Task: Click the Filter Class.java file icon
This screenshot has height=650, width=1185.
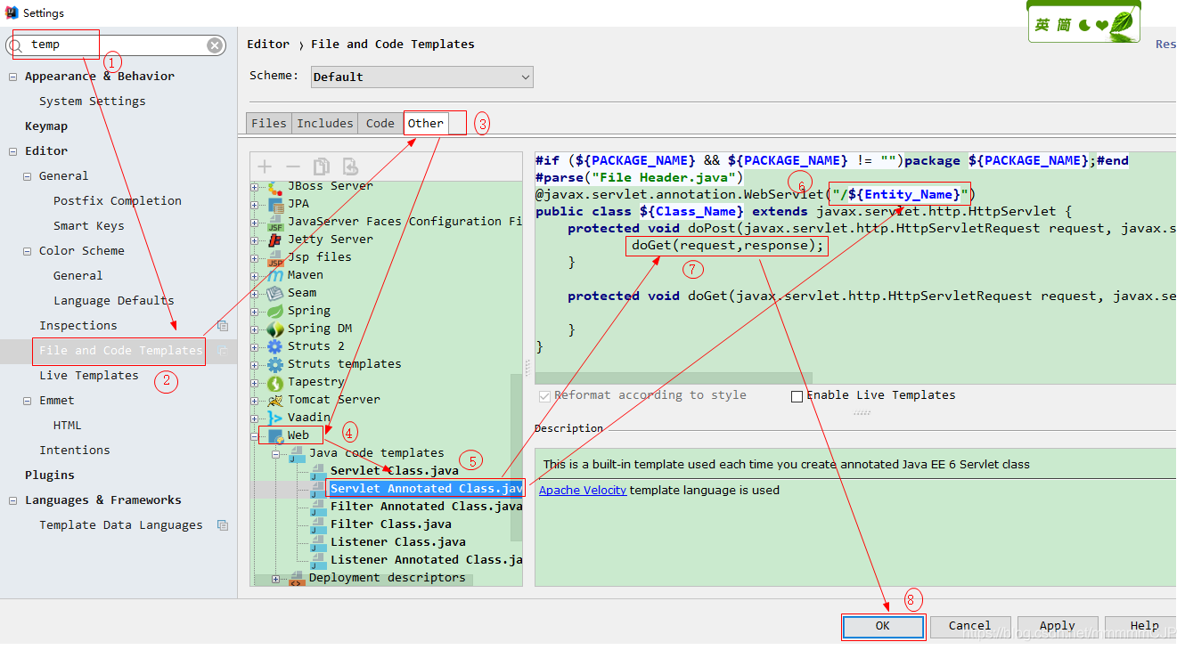Action: coord(318,525)
